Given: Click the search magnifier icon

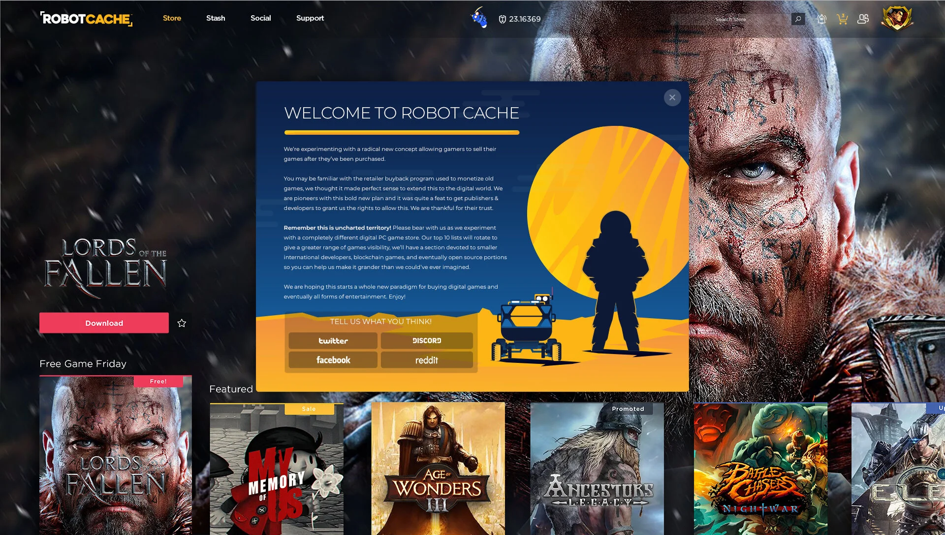Looking at the screenshot, I should point(798,19).
